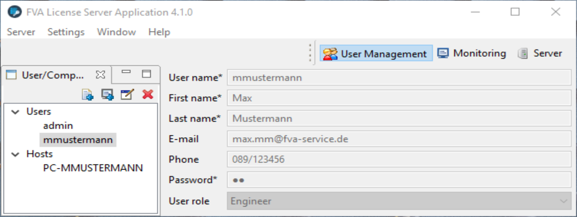Image resolution: width=577 pixels, height=217 pixels.
Task: Open the Settings menu
Action: pos(66,32)
